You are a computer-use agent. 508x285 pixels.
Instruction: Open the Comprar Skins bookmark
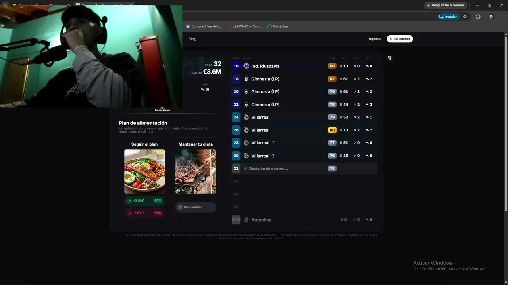204,27
